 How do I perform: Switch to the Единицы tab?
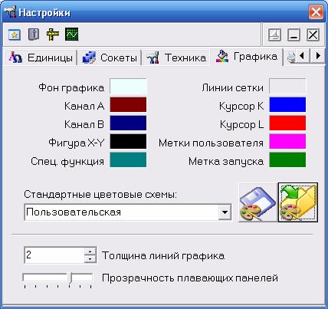[x=41, y=58]
